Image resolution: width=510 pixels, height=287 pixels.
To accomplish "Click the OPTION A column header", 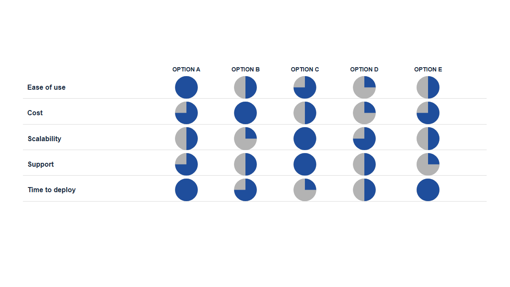I will coord(186,69).
